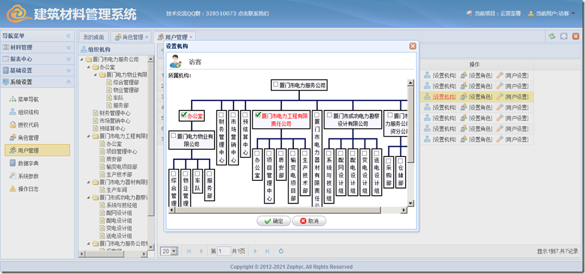Click the 确定 button in the dialog
Image resolution: width=585 pixels, height=274 pixels.
(273, 221)
